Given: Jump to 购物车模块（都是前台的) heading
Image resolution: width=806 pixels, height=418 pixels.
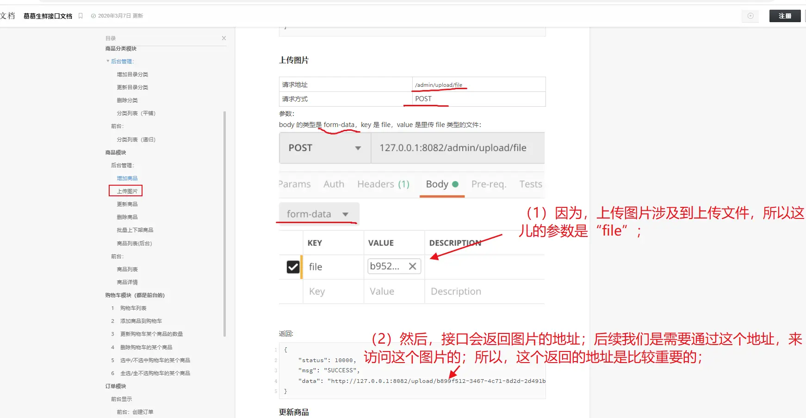Looking at the screenshot, I should click(135, 295).
